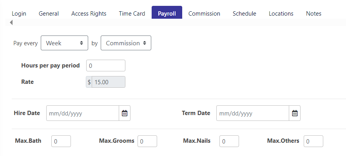Open the Time Card tab
The image size is (346, 156).
132,14
